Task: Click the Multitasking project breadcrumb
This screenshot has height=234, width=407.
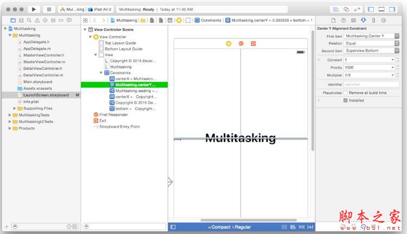Action: click(124, 20)
